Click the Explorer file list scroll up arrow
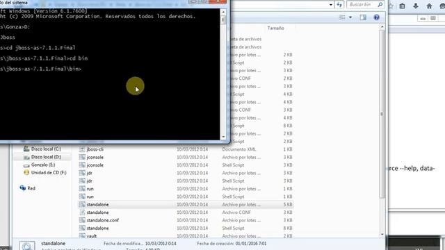The width and height of the screenshot is (445, 250). (x=382, y=27)
